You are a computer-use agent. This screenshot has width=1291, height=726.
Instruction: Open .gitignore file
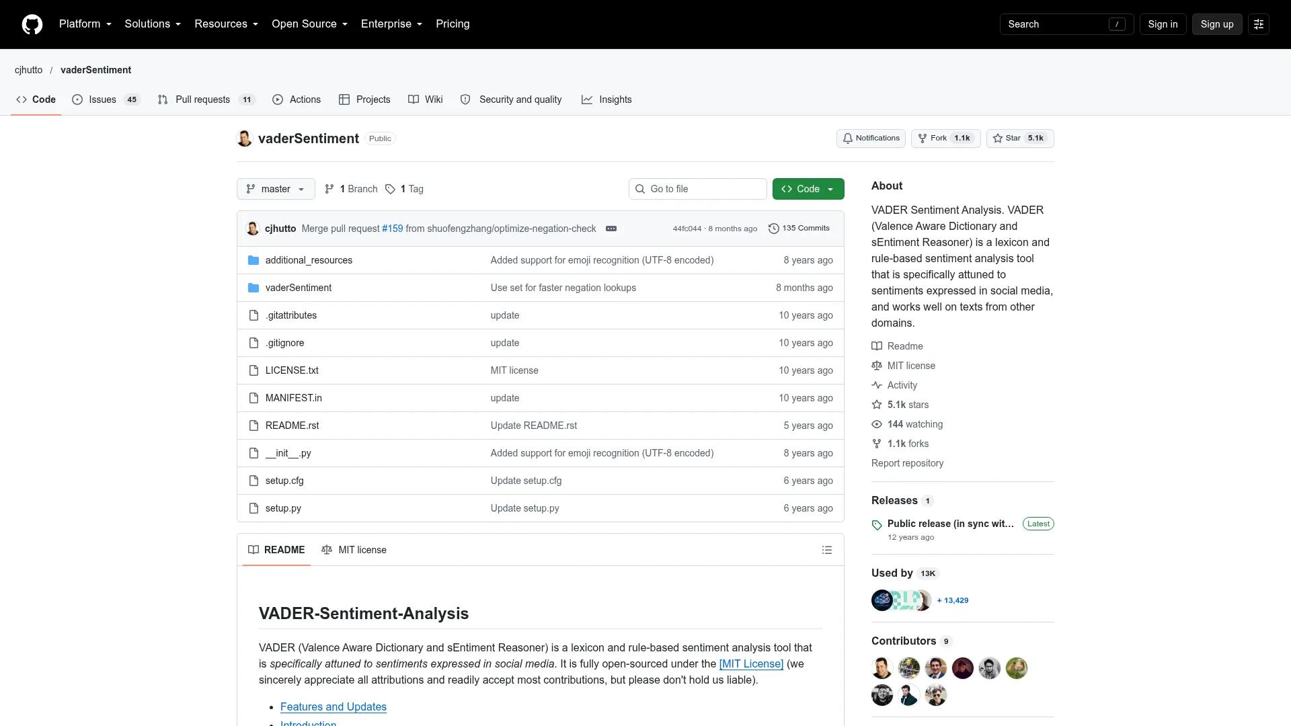(284, 343)
